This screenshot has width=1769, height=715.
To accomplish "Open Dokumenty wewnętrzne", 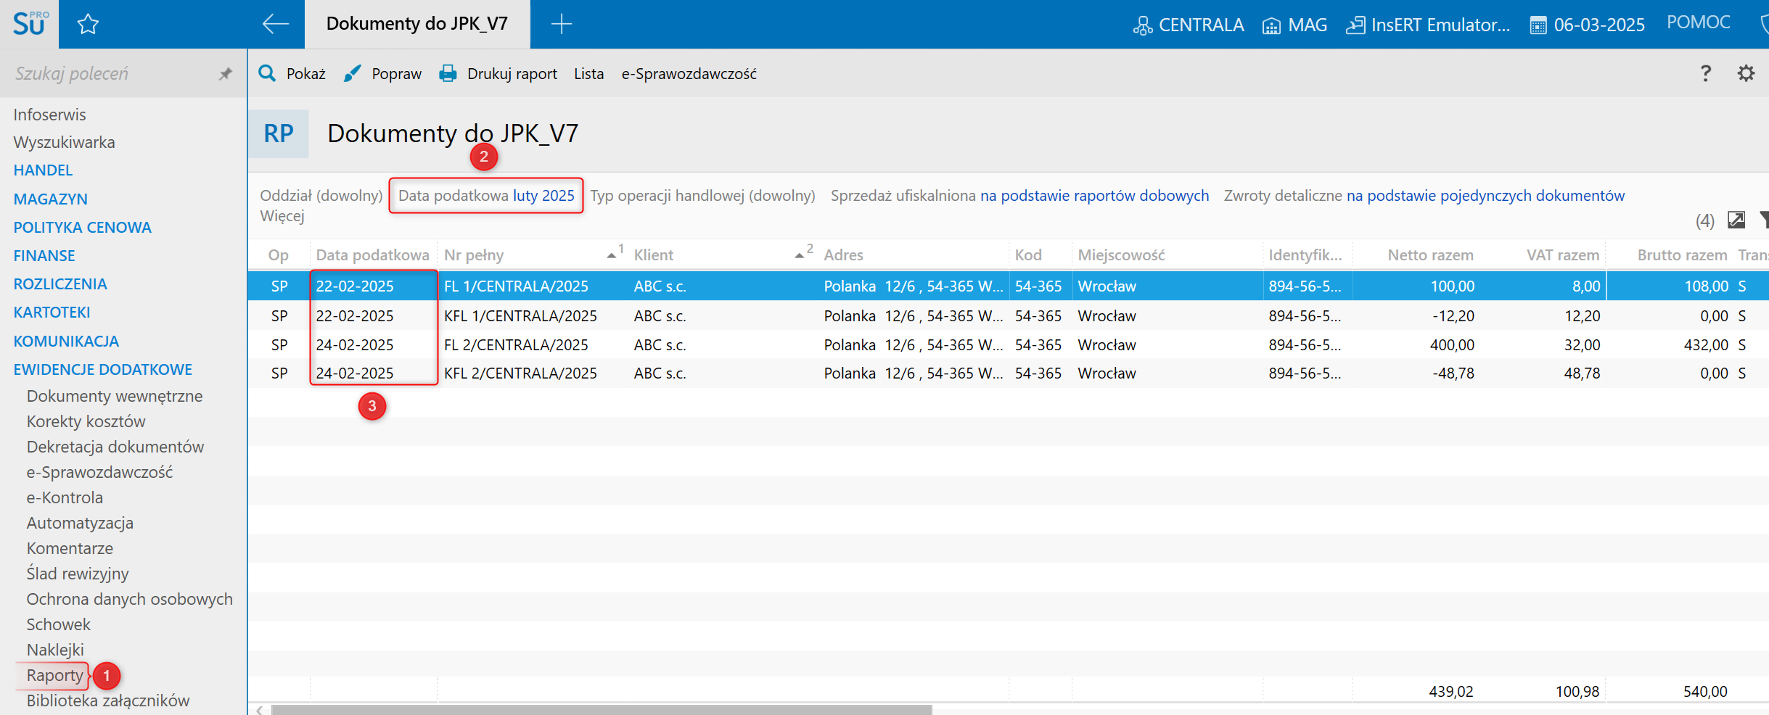I will tap(115, 396).
